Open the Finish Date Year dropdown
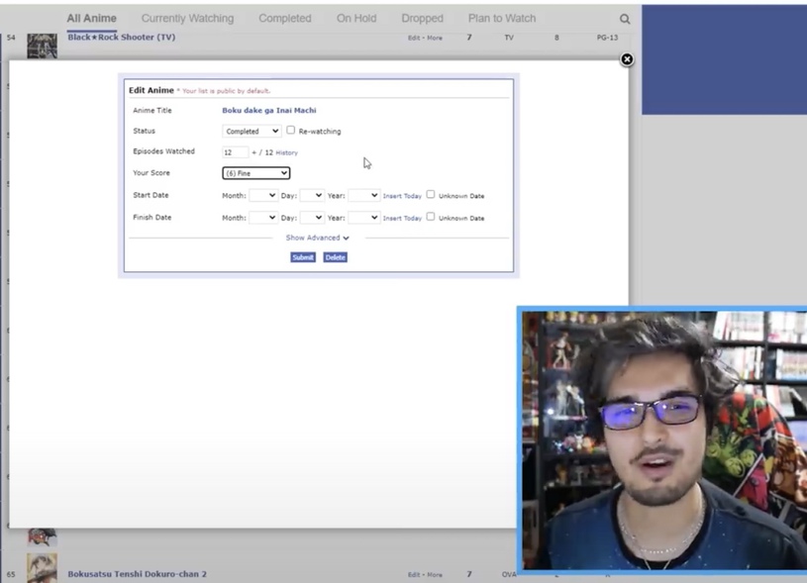This screenshot has height=583, width=807. tap(363, 218)
